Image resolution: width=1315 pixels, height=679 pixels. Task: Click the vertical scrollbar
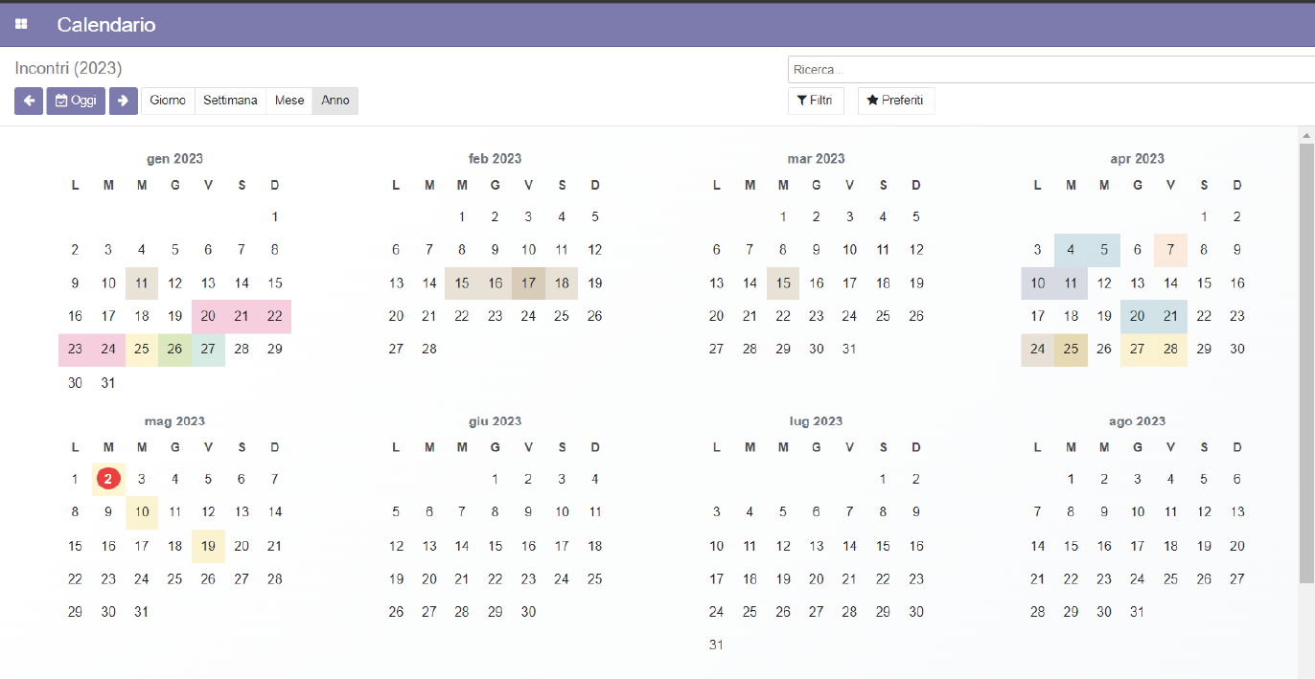[x=1306, y=364]
